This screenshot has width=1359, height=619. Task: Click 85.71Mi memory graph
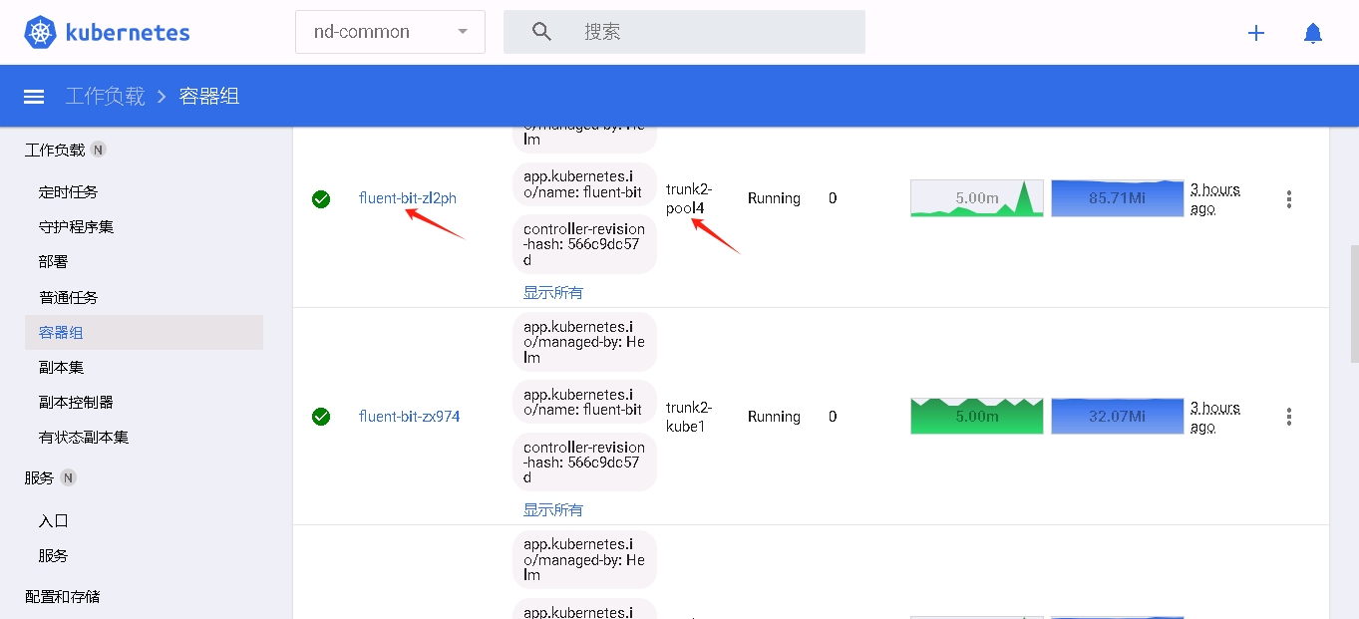tap(1118, 198)
